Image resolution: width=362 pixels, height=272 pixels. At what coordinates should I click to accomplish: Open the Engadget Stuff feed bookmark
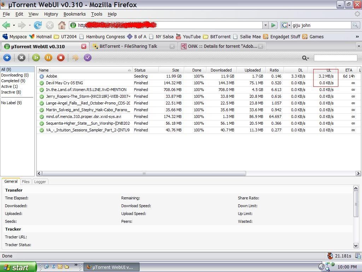click(x=282, y=36)
